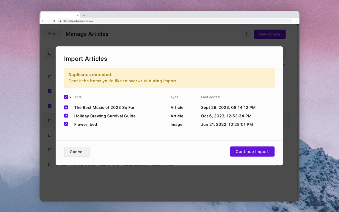Image resolution: width=339 pixels, height=212 pixels.
Task: Uncheck The Best Music of 2023 So Far
Action: 66,107
